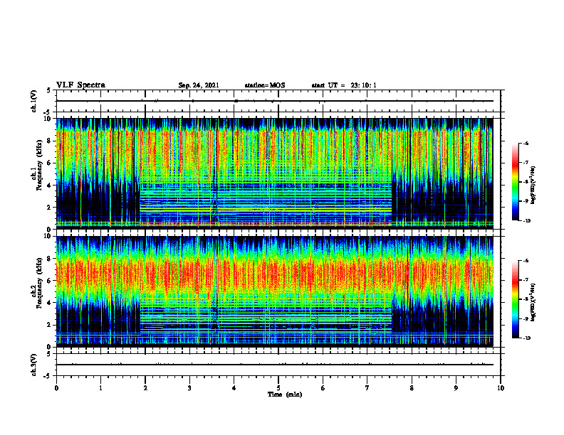The width and height of the screenshot is (564, 435).
Task: Click the ch.2 frequency tick label "8"
Action: click(x=50, y=259)
